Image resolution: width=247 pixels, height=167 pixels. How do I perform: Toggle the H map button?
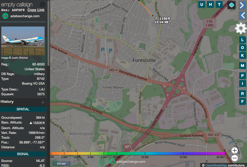[x=210, y=4]
